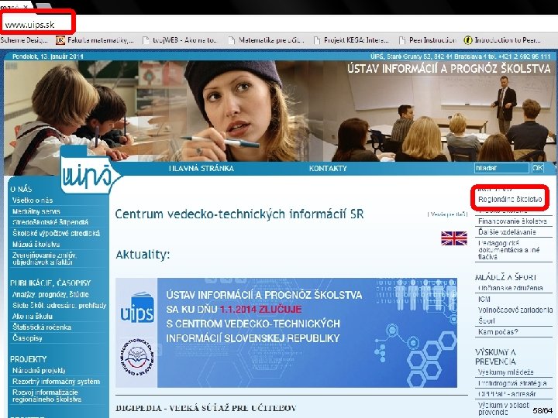Open Časopisy link

point(27,338)
